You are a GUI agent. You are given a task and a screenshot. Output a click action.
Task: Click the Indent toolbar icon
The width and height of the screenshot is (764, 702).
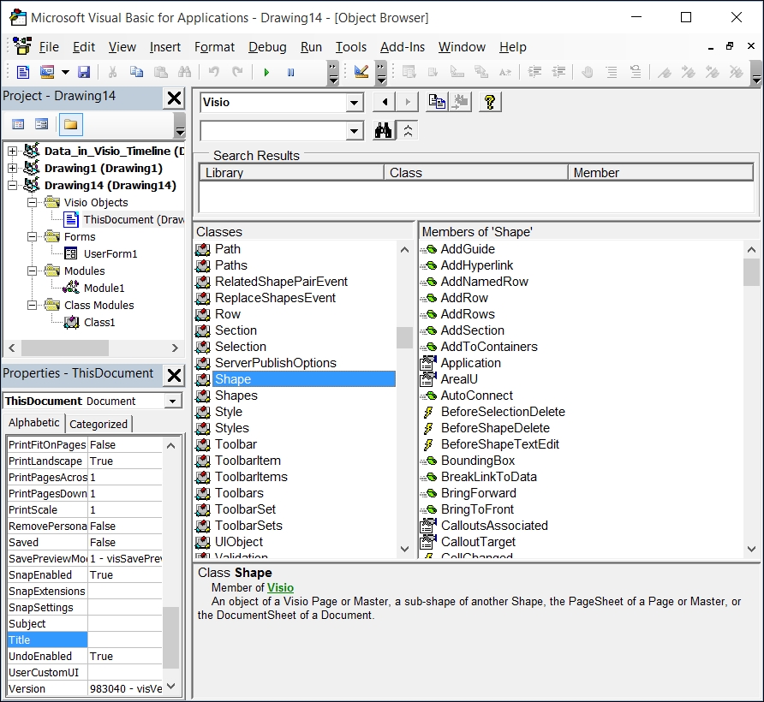534,72
